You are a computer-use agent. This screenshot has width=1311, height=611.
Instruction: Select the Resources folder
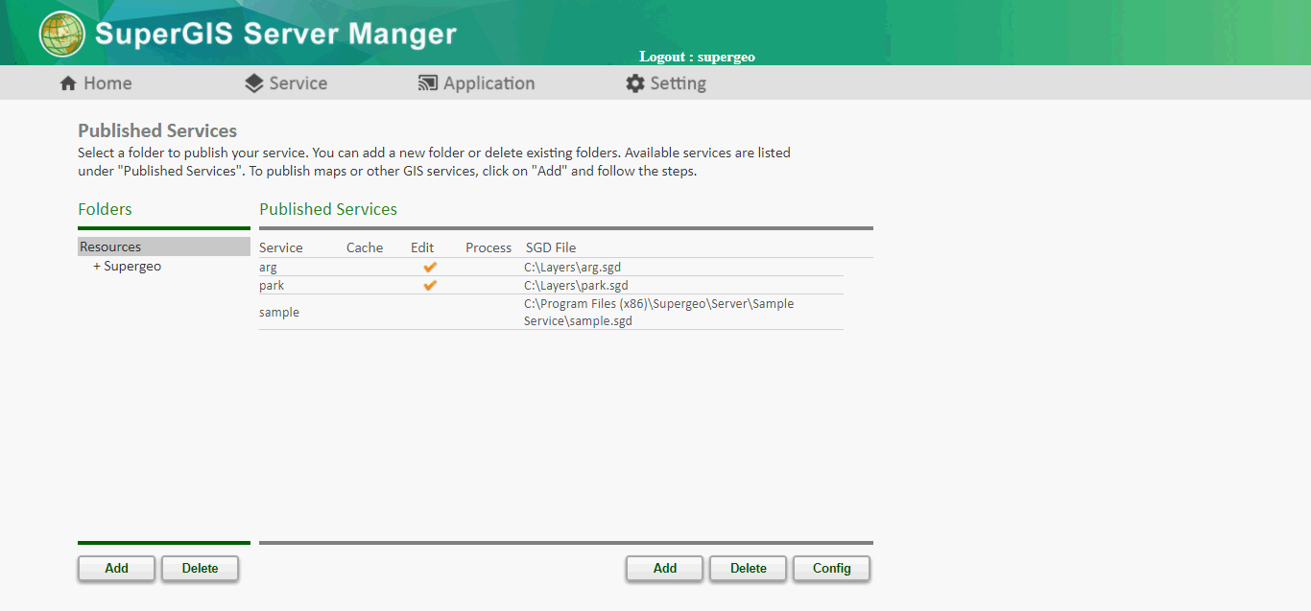164,247
